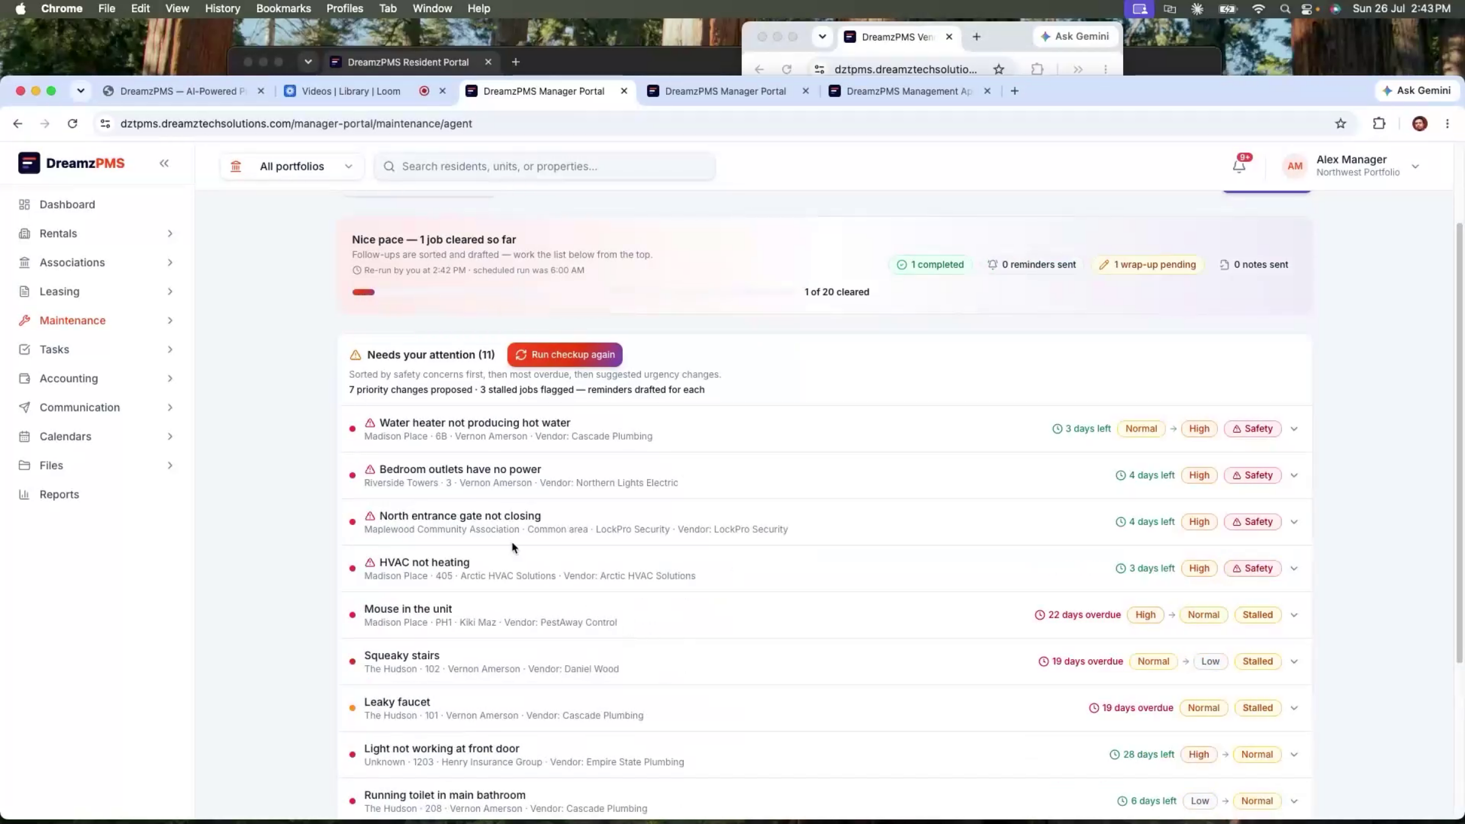
Task: Click the Tasks checkbox icon in sidebar
Action: click(x=24, y=349)
